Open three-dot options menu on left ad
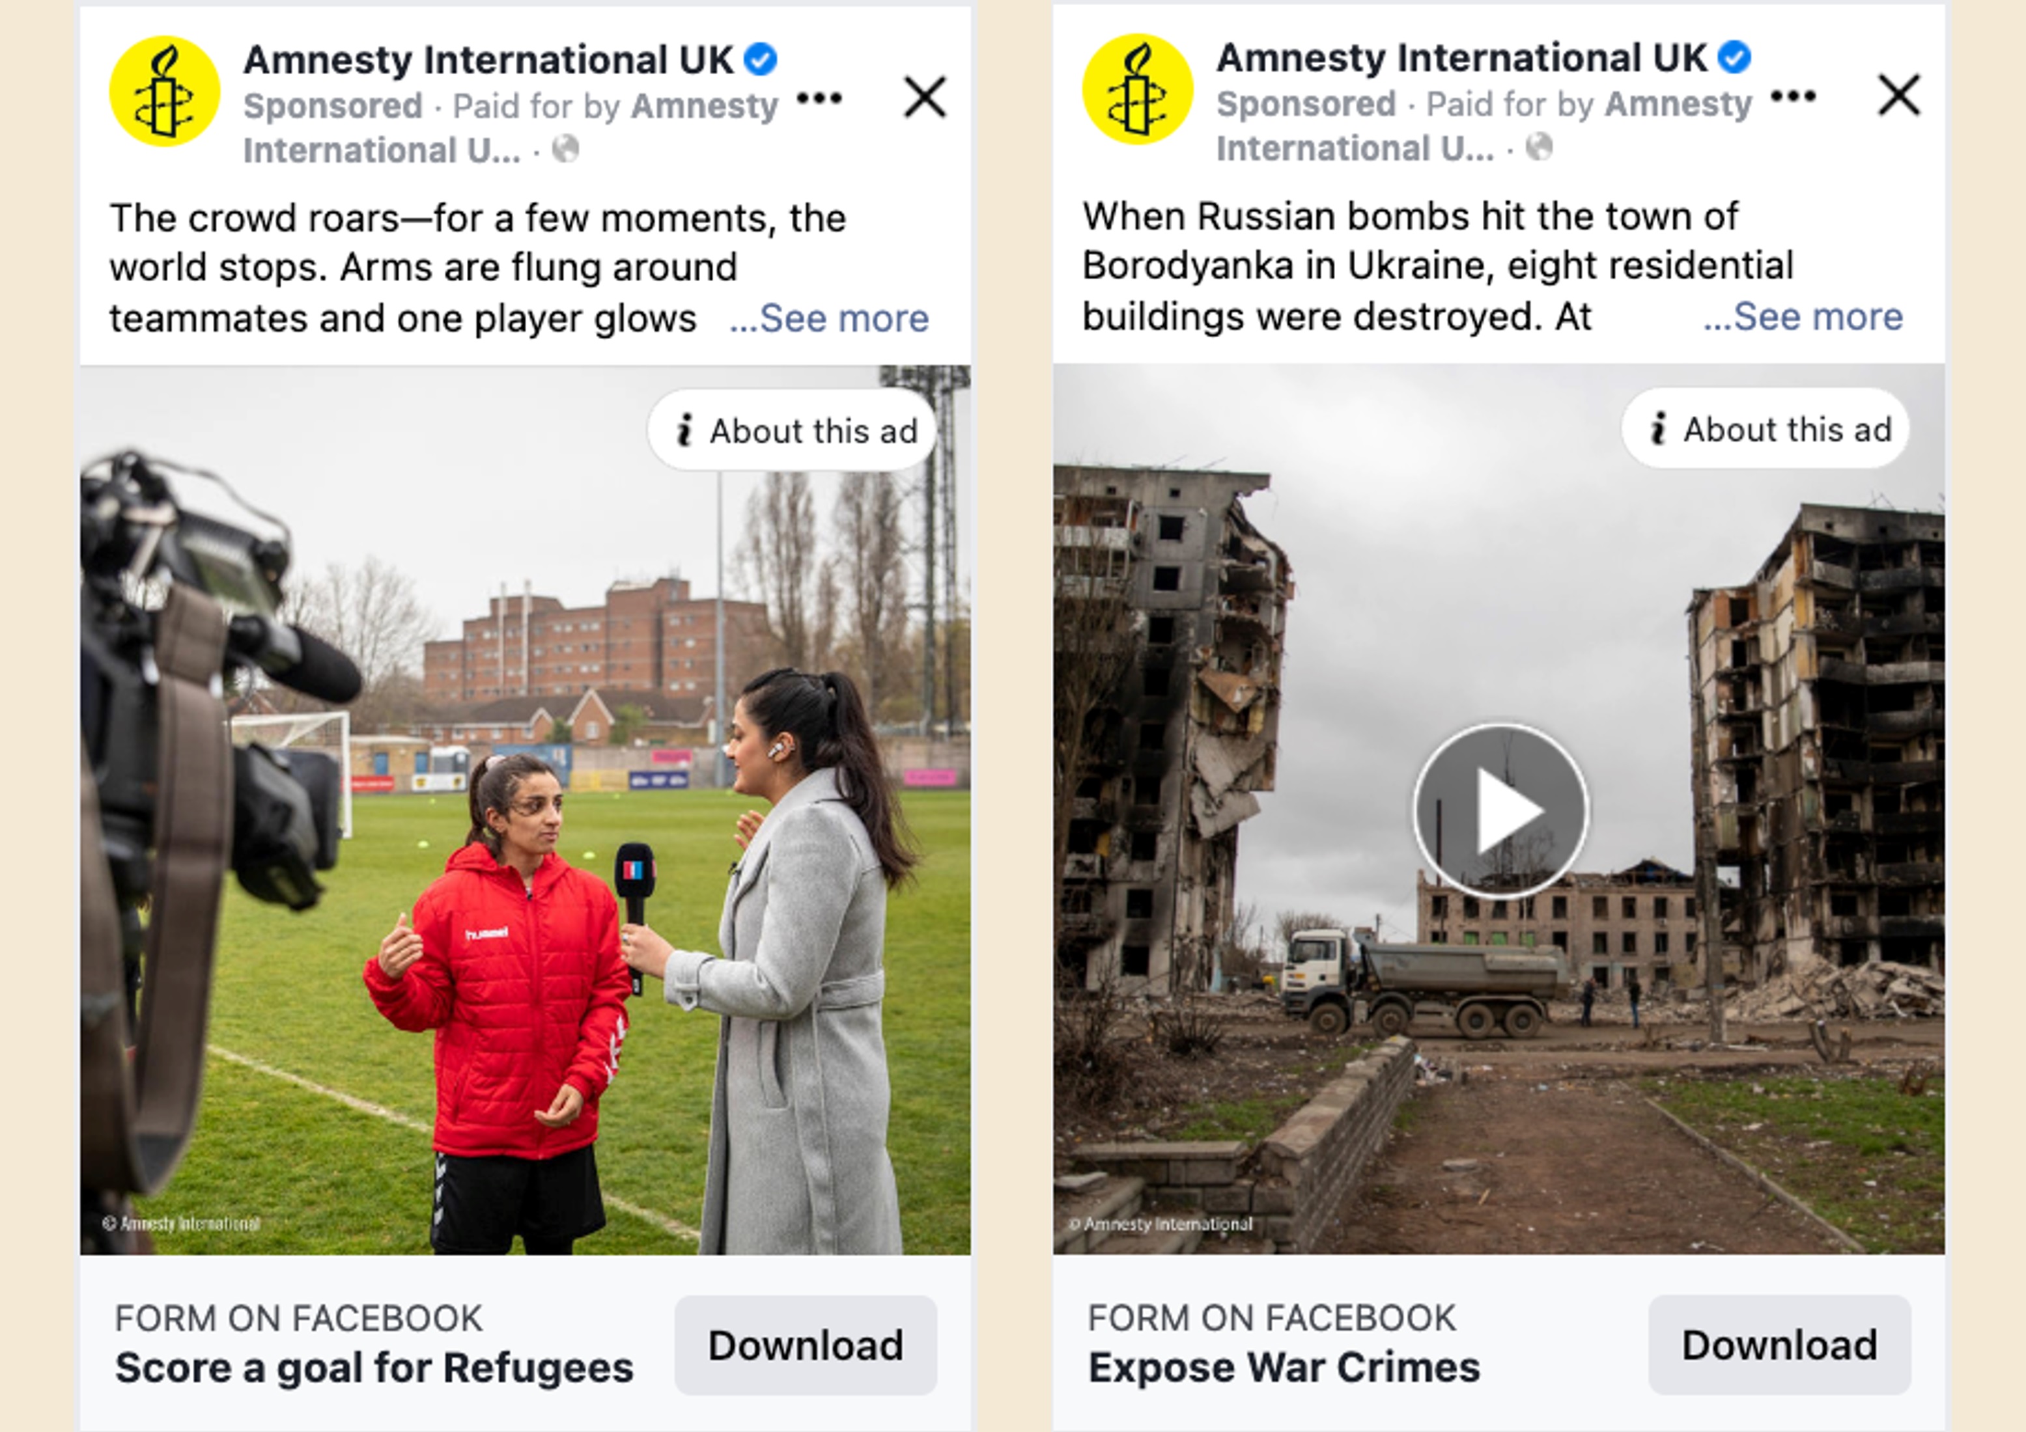Screen dimensions: 2026x1432 [819, 98]
